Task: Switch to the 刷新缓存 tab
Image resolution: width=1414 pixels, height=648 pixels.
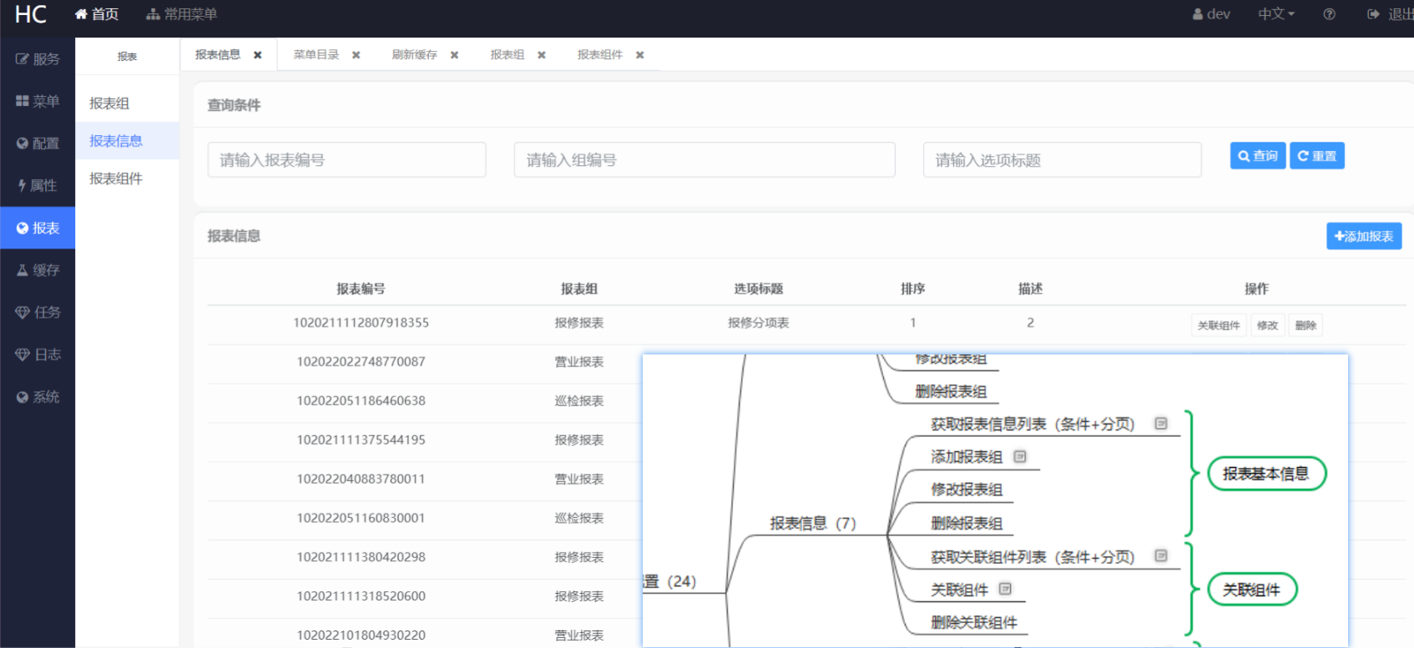Action: click(415, 55)
